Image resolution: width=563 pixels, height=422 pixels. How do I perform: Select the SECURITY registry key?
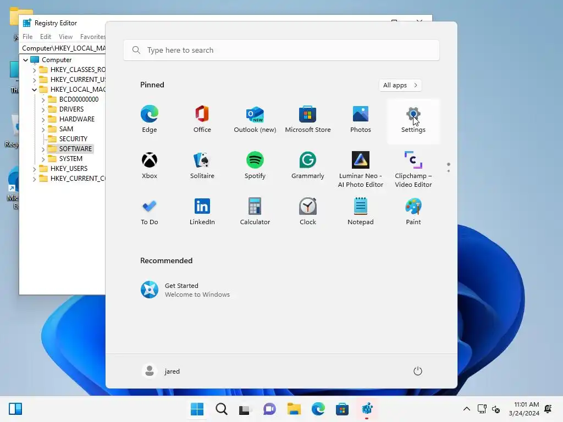click(73, 139)
